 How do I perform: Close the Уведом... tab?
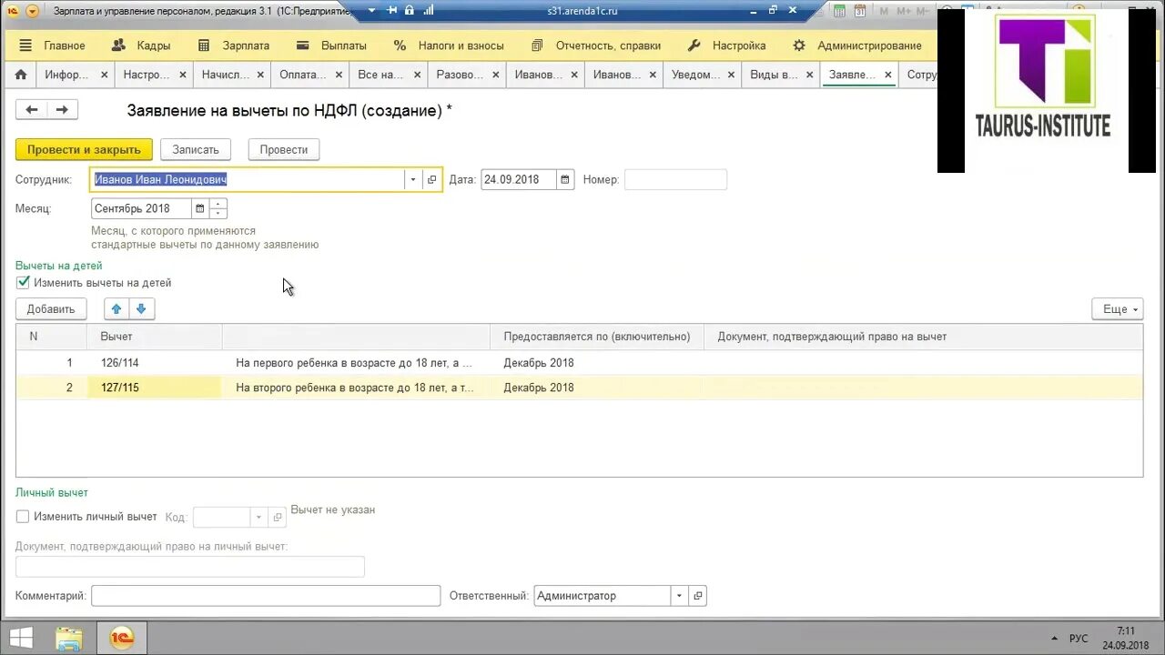click(732, 76)
